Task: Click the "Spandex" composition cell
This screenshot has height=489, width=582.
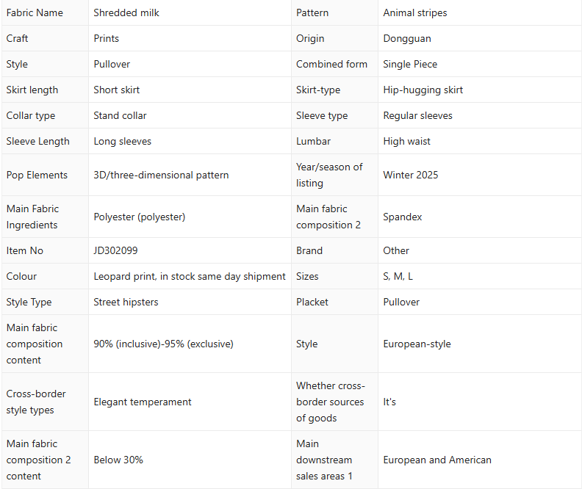Action: pos(403,217)
